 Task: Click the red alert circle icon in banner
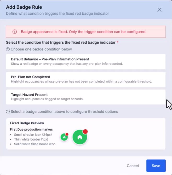pos(15,32)
